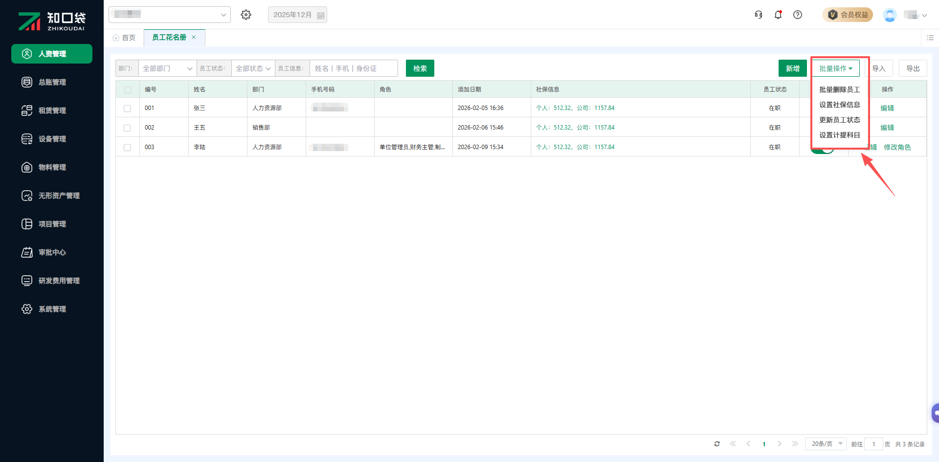This screenshot has width=939, height=462.
Task: Click 编辑 for employee 001
Action: [x=887, y=108]
